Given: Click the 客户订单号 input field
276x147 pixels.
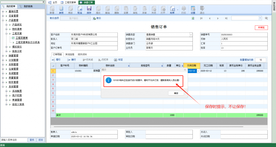Looking at the screenshot, I should pyautogui.click(x=94, y=48).
